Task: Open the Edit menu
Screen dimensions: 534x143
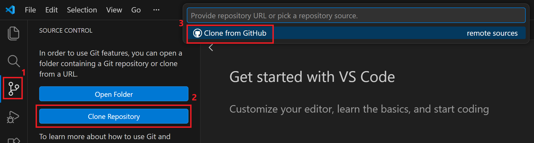Action: [51, 10]
